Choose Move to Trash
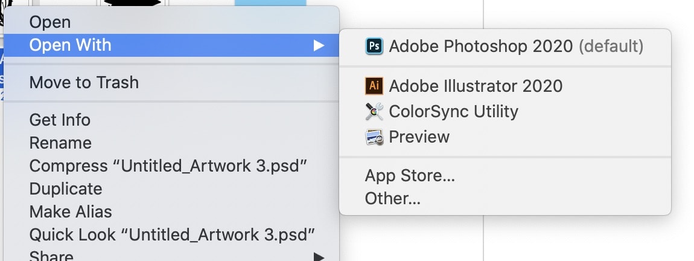The width and height of the screenshot is (694, 261). coord(171,82)
